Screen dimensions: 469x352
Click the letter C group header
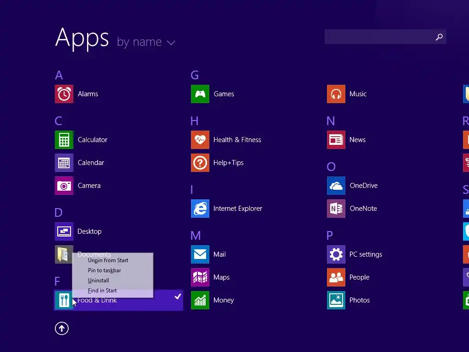pos(58,121)
